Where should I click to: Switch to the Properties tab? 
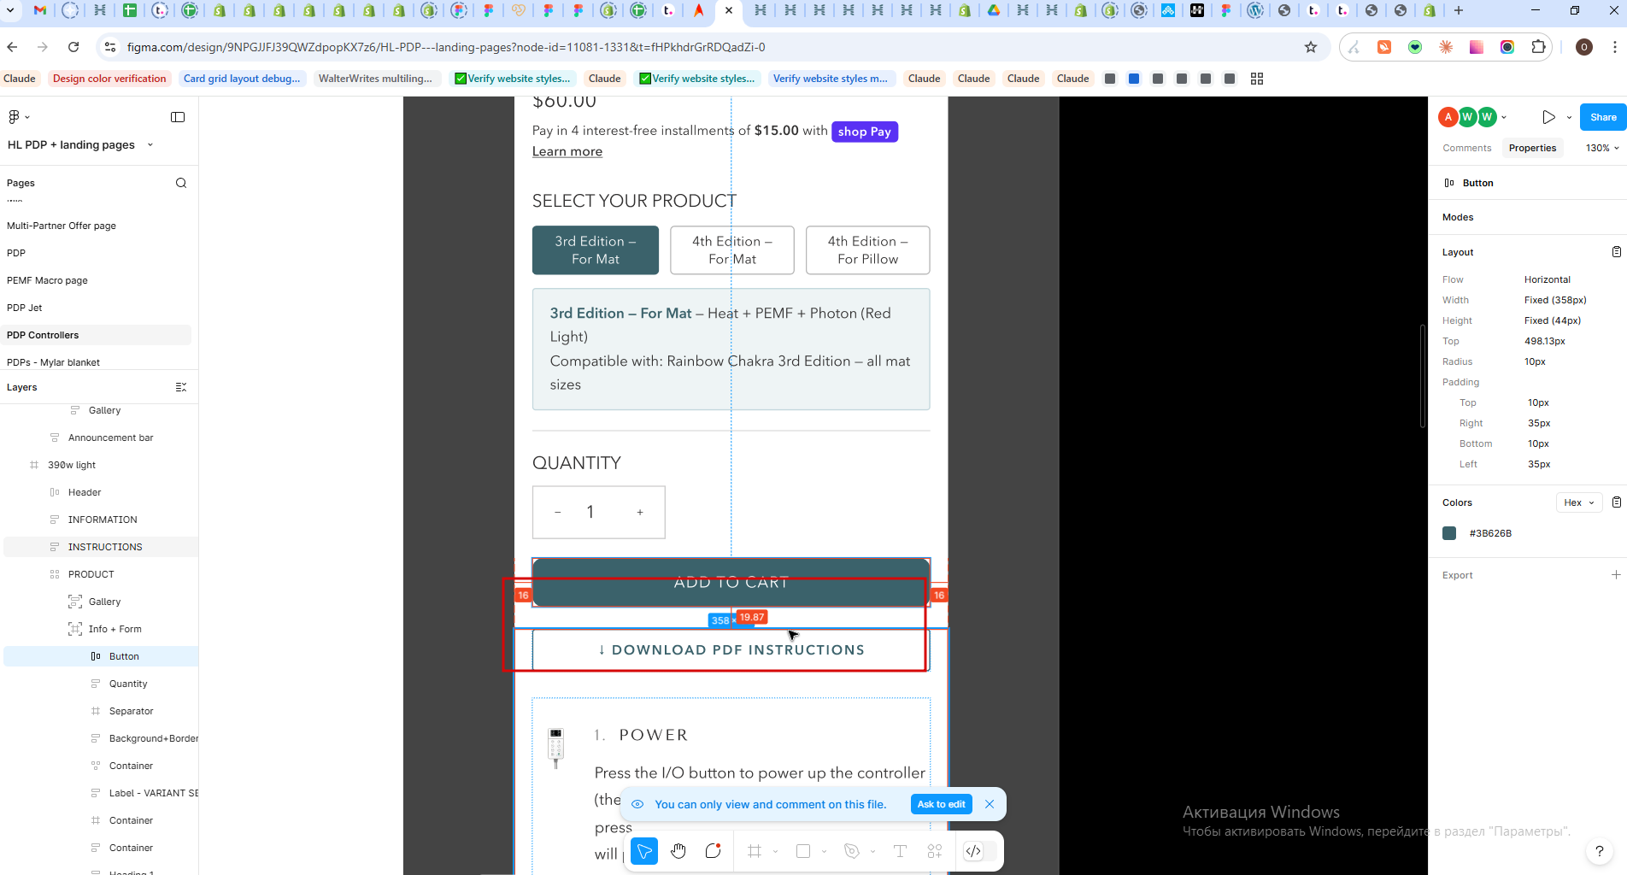coord(1532,148)
